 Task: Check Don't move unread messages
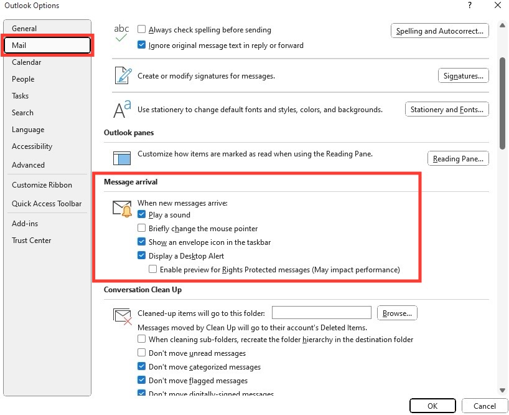[141, 353]
